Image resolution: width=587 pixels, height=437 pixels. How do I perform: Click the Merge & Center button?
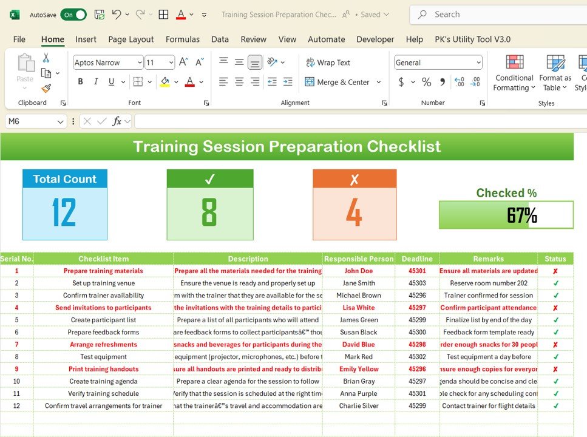point(338,82)
